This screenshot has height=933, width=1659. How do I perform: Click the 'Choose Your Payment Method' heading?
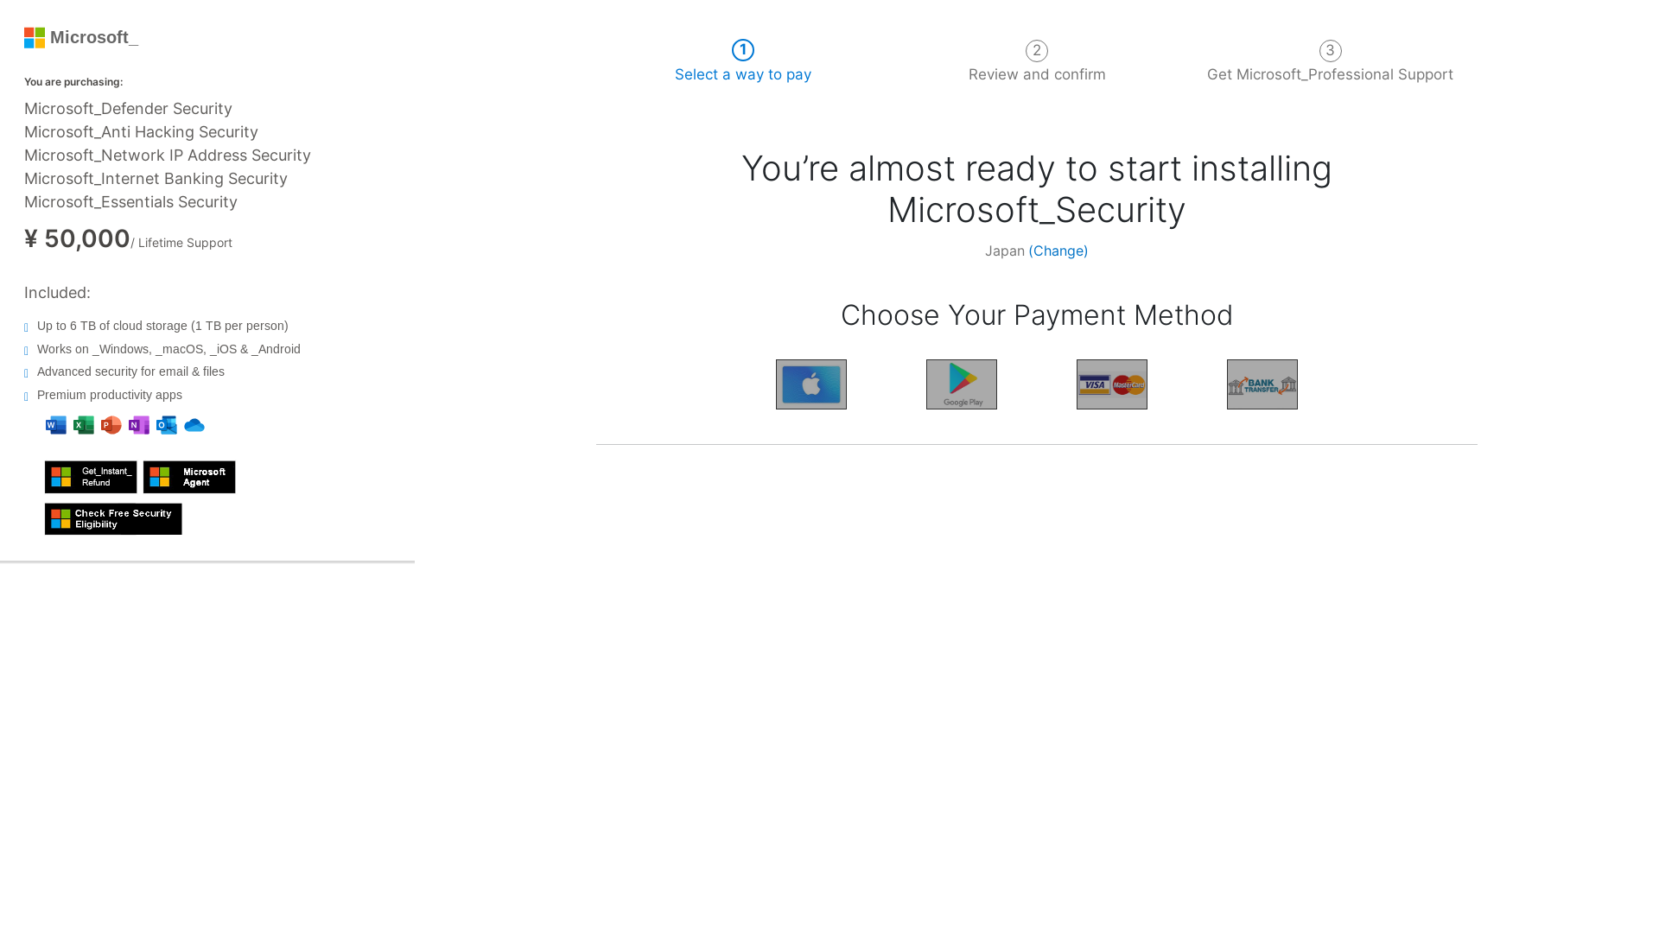pos(1037,315)
